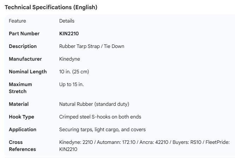The height and width of the screenshot is (158, 235).
Task: Select the Nominal Length row label
Action: pos(28,72)
